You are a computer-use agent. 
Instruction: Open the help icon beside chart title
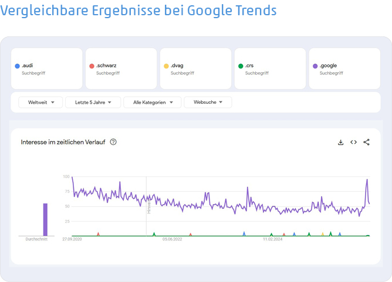(113, 142)
